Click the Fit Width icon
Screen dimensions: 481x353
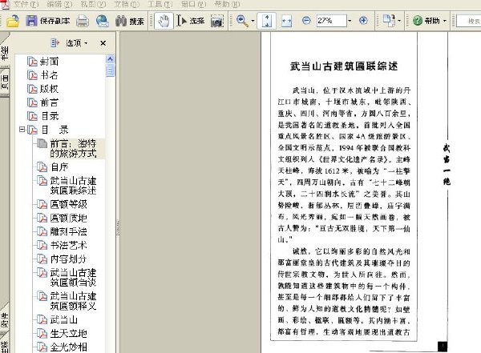286,21
